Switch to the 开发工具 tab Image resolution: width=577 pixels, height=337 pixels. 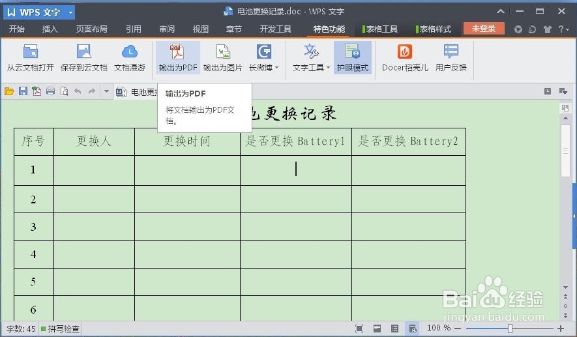point(275,29)
